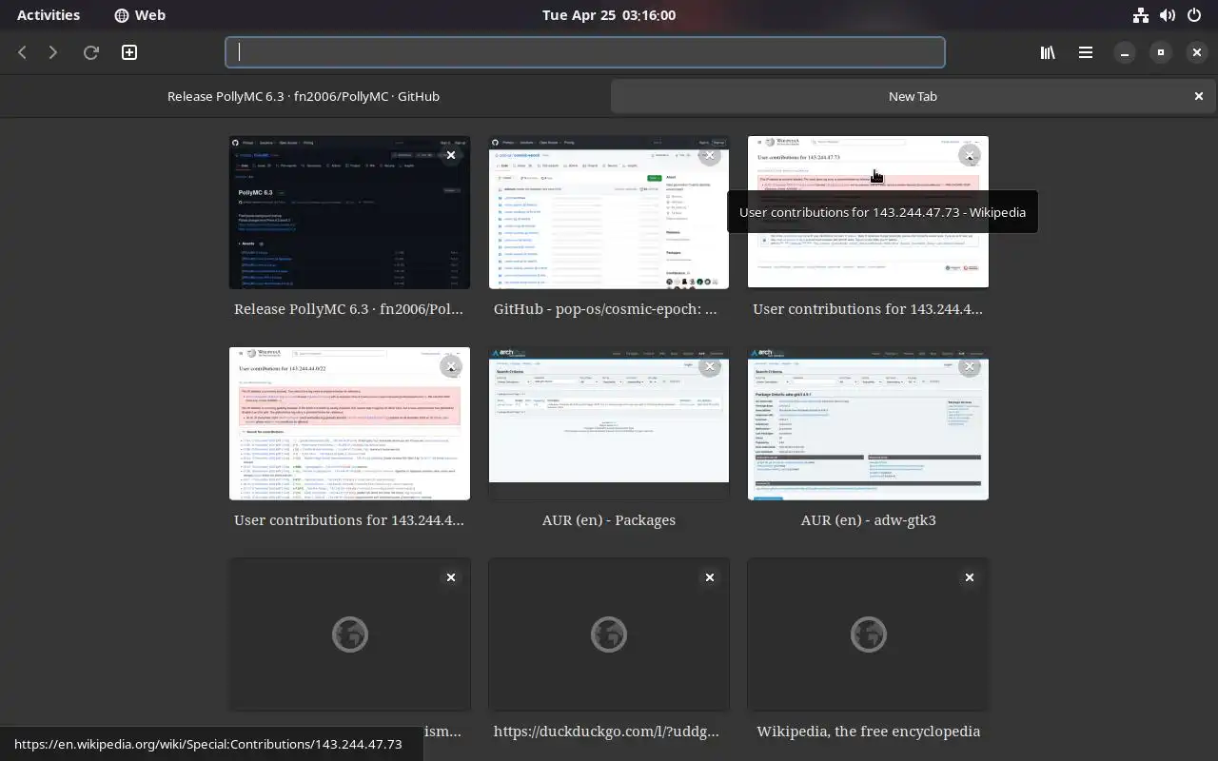Open User contributions 143.244.47.73 thumbnail

coord(868,212)
